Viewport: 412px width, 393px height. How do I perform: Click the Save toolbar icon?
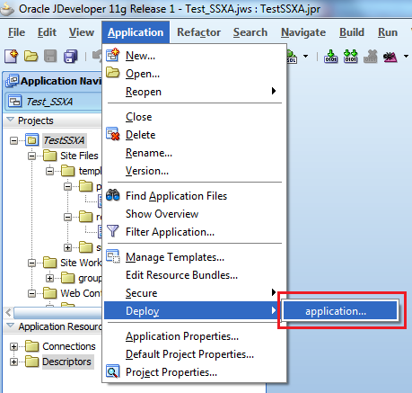tap(50, 56)
